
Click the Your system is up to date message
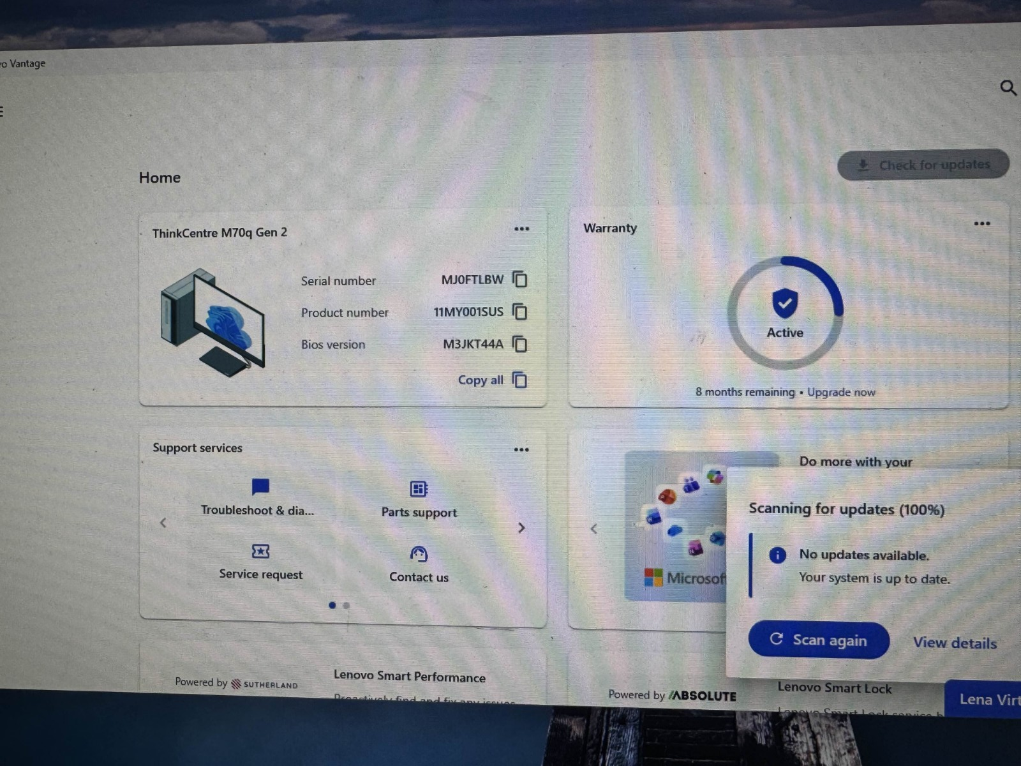pos(874,578)
